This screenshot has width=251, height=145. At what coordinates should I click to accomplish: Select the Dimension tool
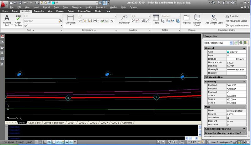tap(70, 19)
